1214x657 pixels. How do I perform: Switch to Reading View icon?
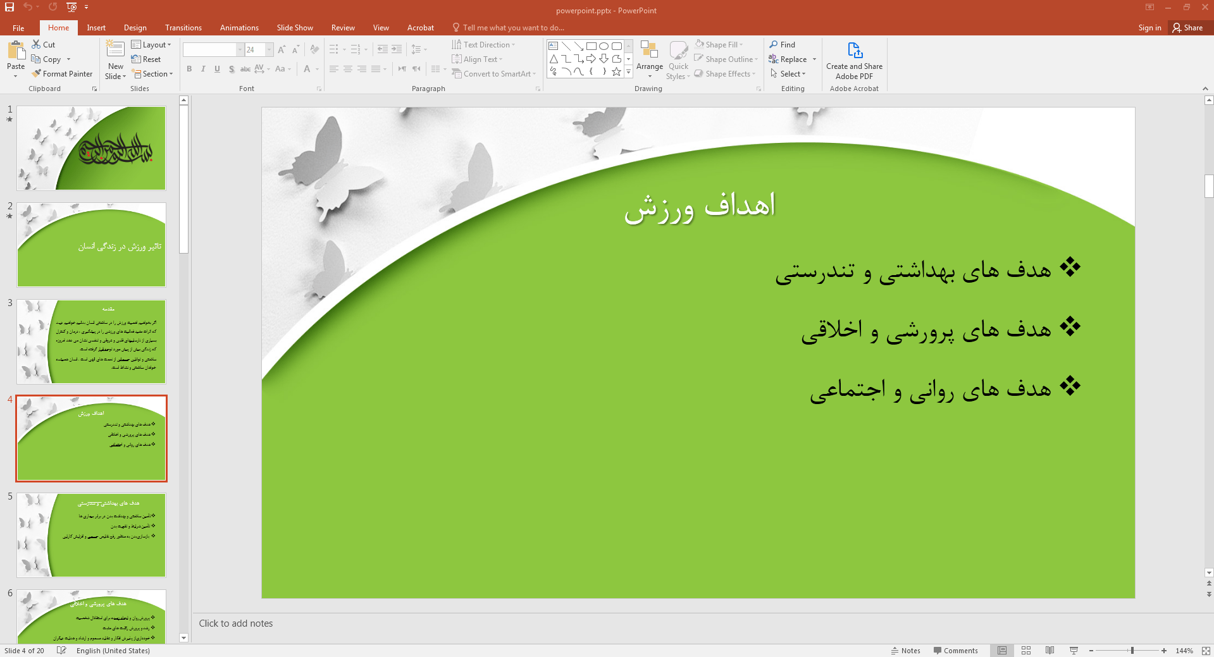1050,650
